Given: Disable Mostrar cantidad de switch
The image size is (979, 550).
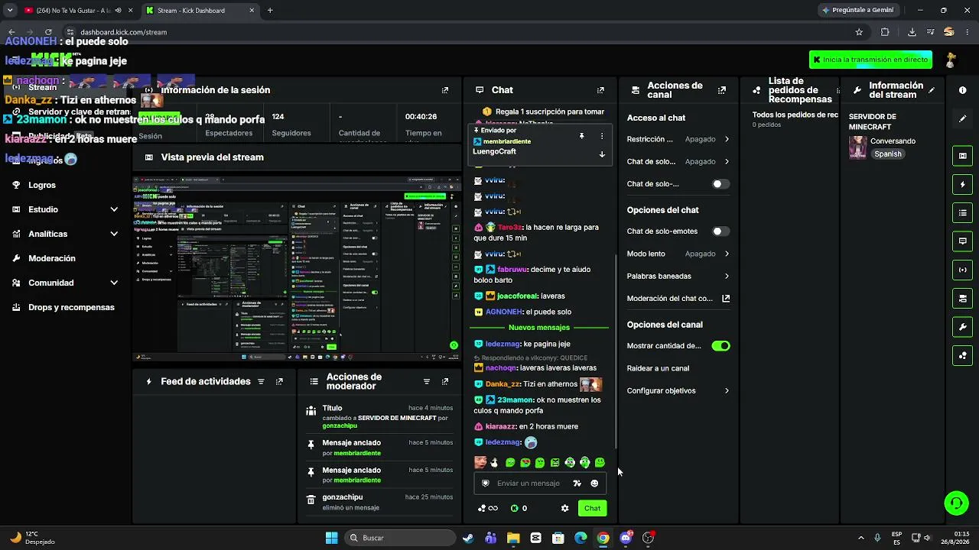Looking at the screenshot, I should (x=720, y=346).
